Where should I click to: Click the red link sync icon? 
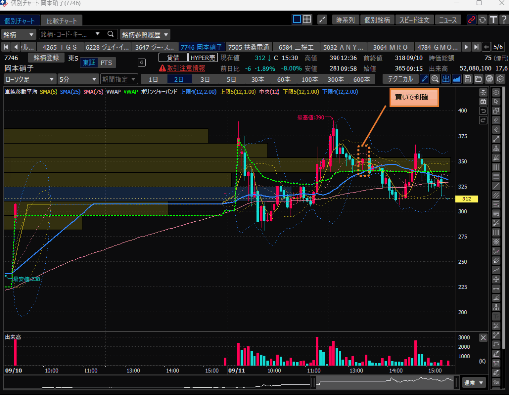[x=471, y=20]
